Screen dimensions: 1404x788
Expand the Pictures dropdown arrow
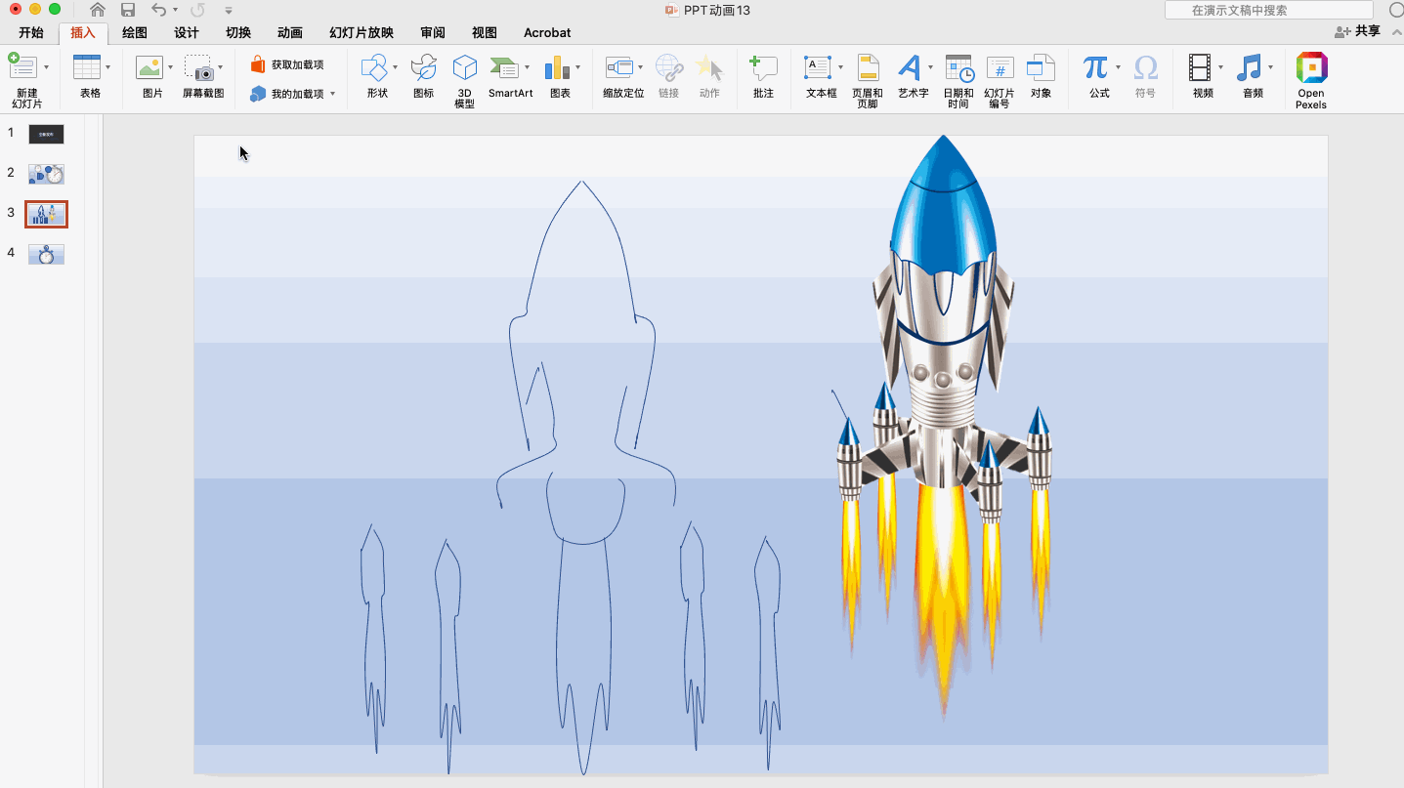coord(170,67)
